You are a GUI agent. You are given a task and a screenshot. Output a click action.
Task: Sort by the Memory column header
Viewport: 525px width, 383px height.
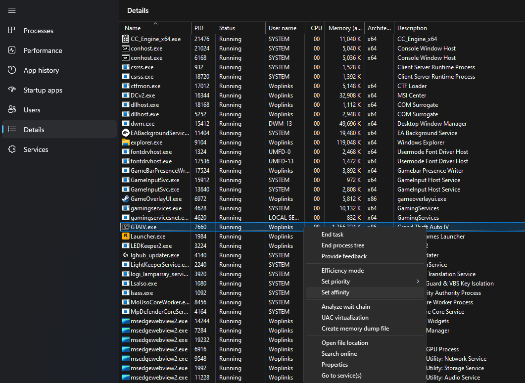(x=344, y=28)
